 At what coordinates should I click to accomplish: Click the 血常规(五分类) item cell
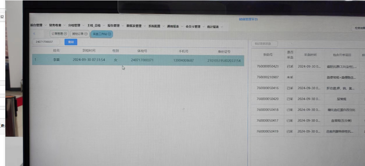click(x=341, y=121)
